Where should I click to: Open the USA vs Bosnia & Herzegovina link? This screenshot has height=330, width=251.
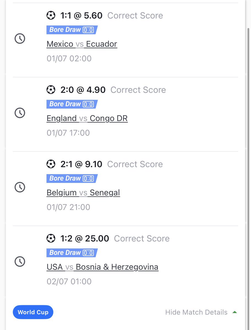(x=103, y=267)
